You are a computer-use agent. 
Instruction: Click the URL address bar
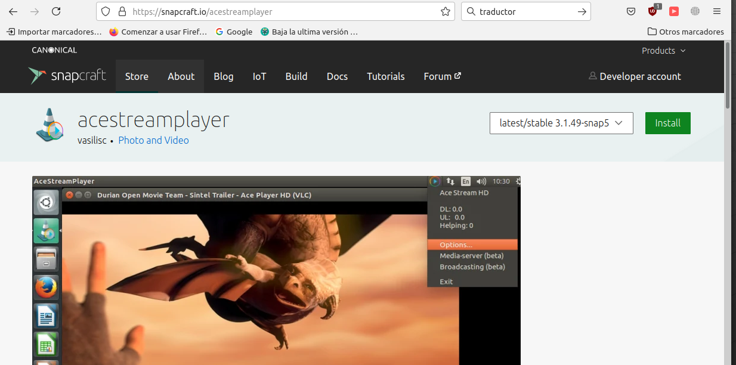tap(274, 11)
